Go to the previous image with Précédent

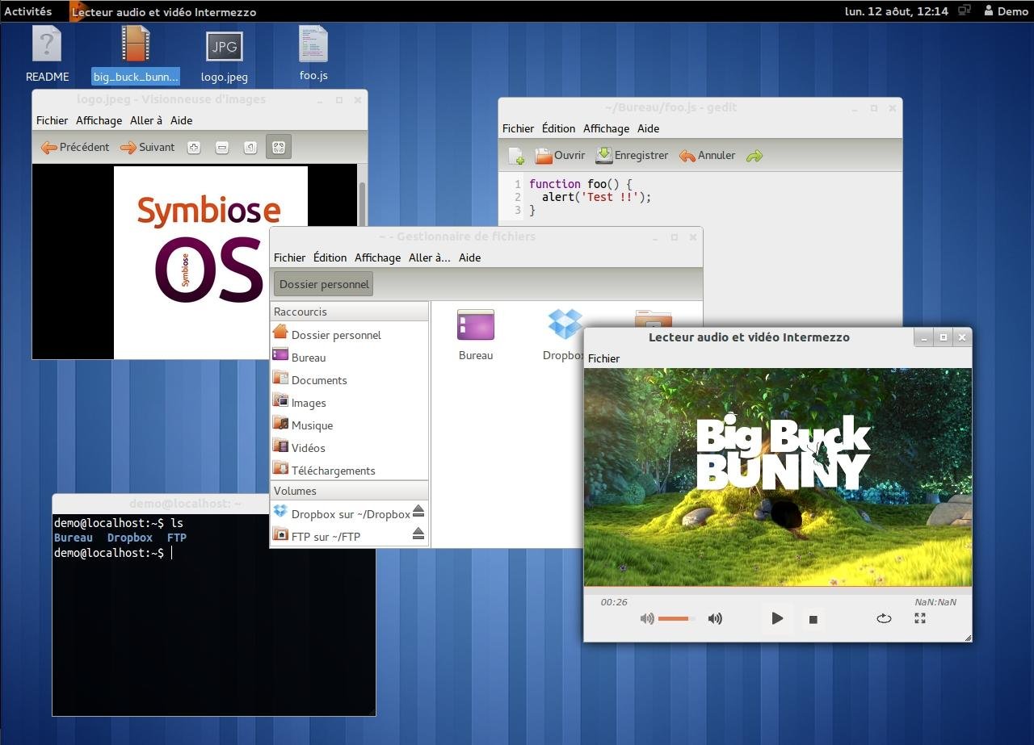(x=74, y=147)
